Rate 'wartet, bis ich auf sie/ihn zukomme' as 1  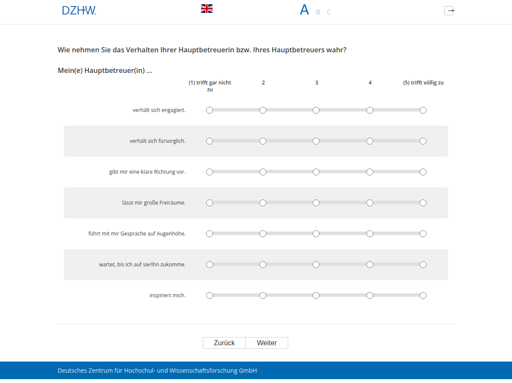(x=210, y=265)
